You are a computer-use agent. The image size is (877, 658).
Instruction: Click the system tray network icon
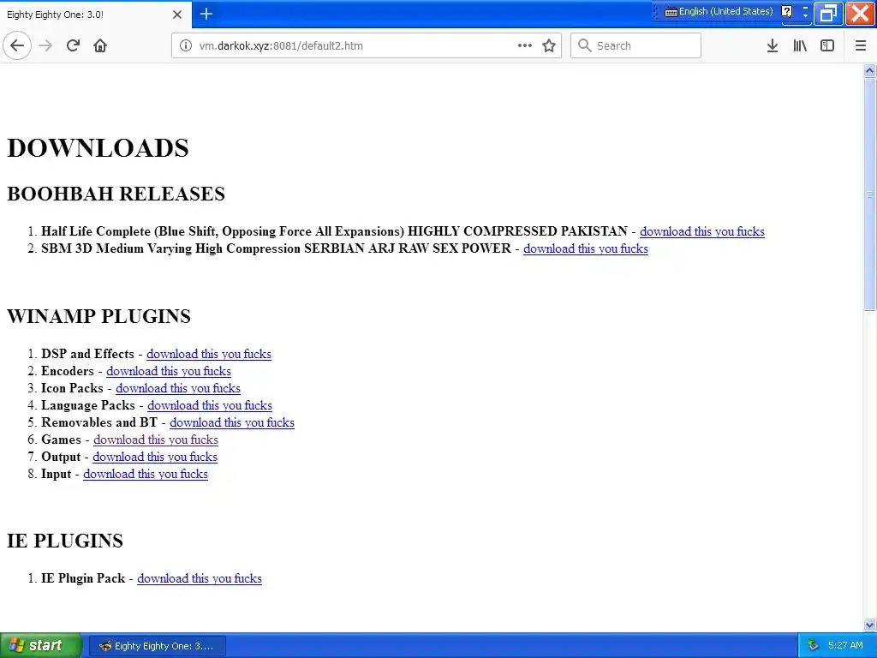click(814, 646)
